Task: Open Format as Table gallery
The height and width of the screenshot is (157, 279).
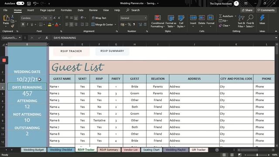Action: pyautogui.click(x=170, y=21)
